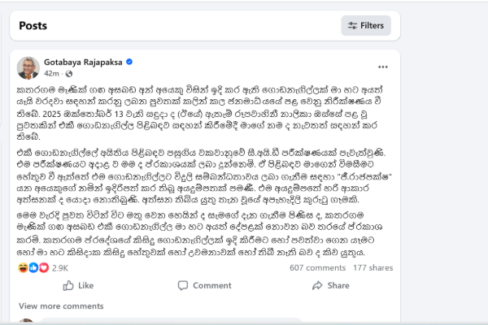Like the post using the Like label
Image resolution: width=488 pixels, height=325 pixels.
[86, 286]
